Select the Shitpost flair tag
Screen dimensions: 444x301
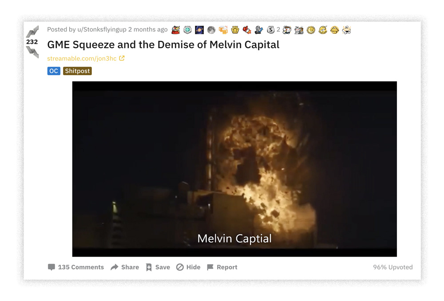pyautogui.click(x=77, y=71)
